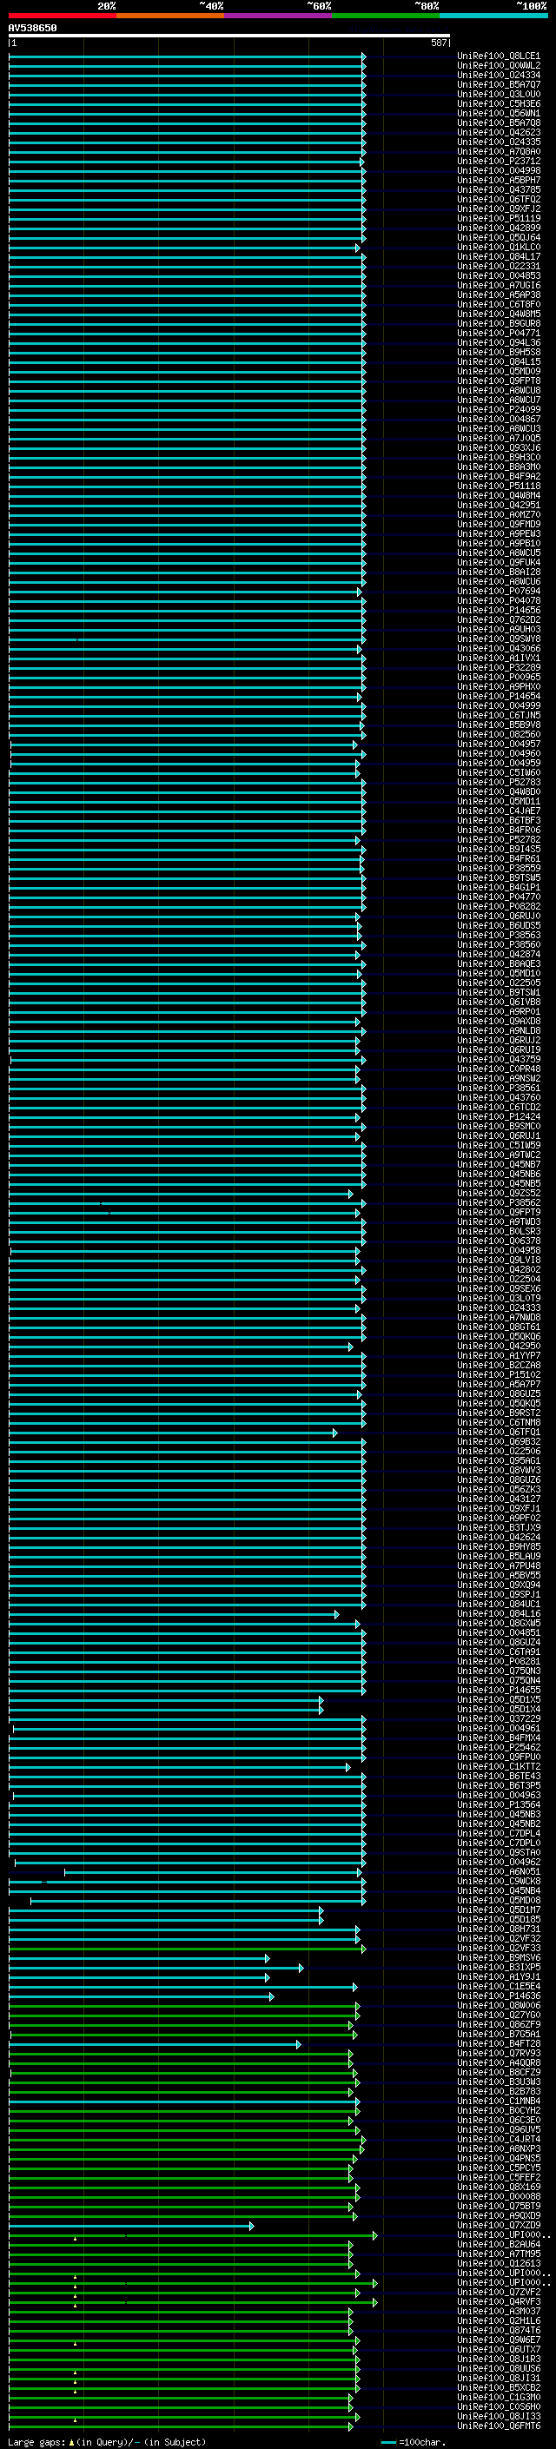556x2449 pixels.
Task: Click hit label UniRef100_B9MSV6
Action: (499, 1957)
